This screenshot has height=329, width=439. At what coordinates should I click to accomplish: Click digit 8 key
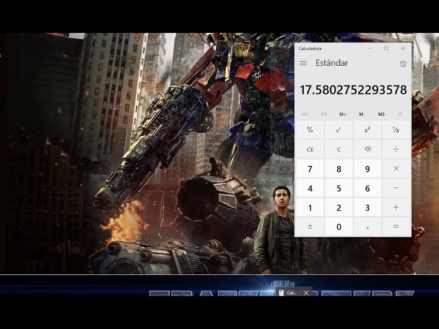(338, 169)
